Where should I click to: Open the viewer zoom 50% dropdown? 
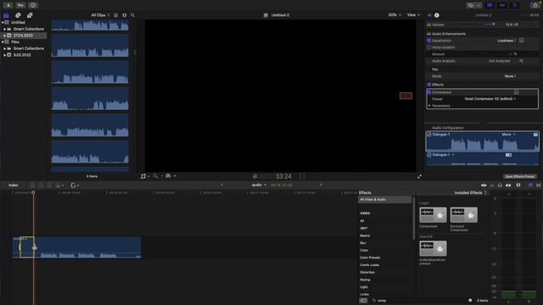pos(395,15)
